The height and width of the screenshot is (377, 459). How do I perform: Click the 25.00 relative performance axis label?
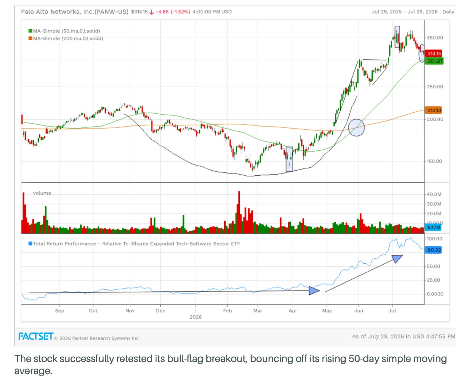click(x=434, y=280)
